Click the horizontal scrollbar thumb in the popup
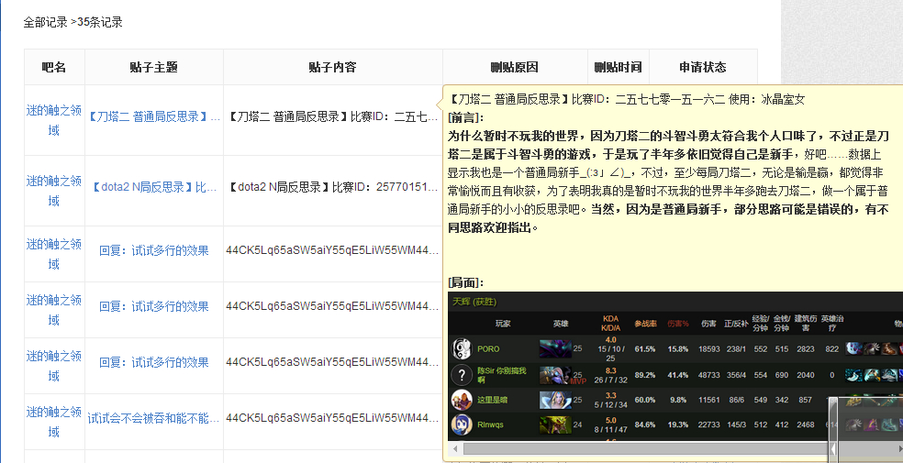 648,448
